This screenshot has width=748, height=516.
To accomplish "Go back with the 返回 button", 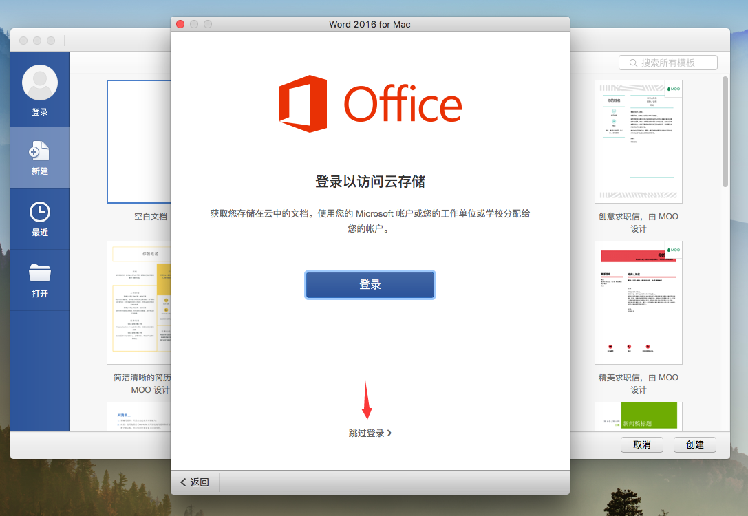I will point(195,482).
